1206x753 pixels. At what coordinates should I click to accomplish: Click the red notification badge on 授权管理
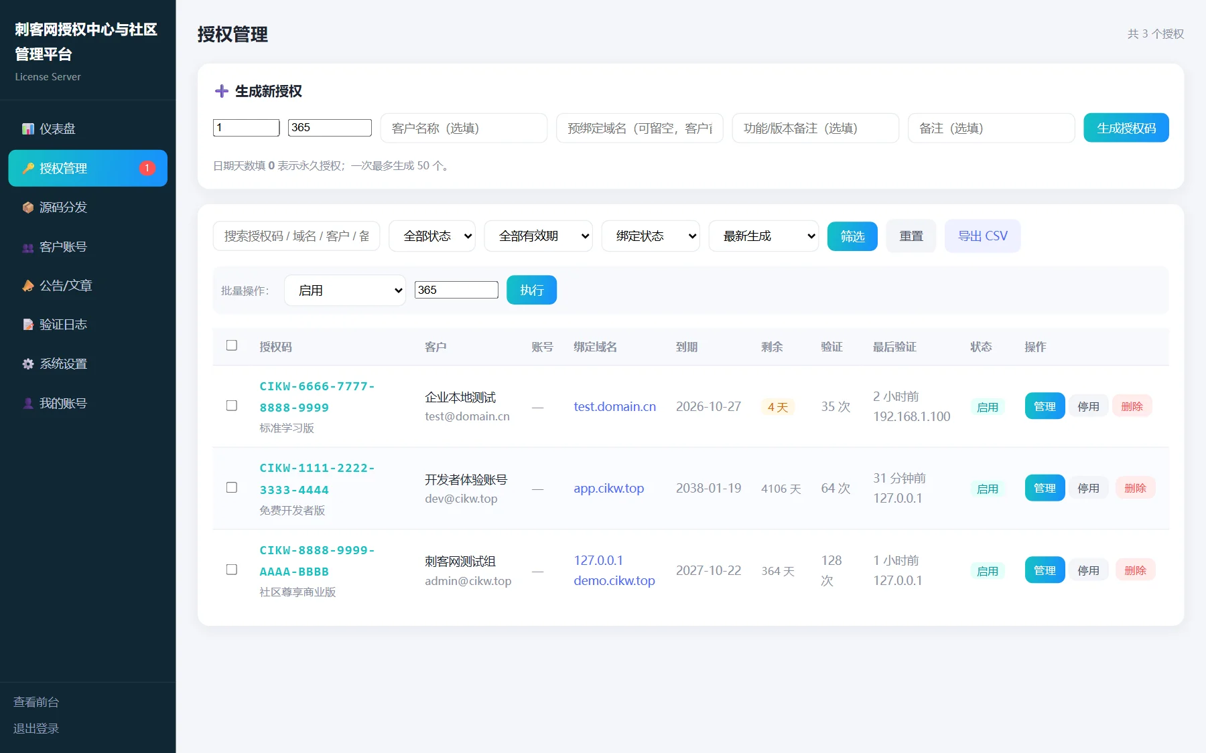(147, 168)
